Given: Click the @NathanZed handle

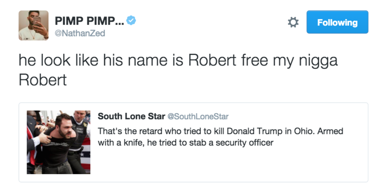Looking at the screenshot, I should point(80,33).
